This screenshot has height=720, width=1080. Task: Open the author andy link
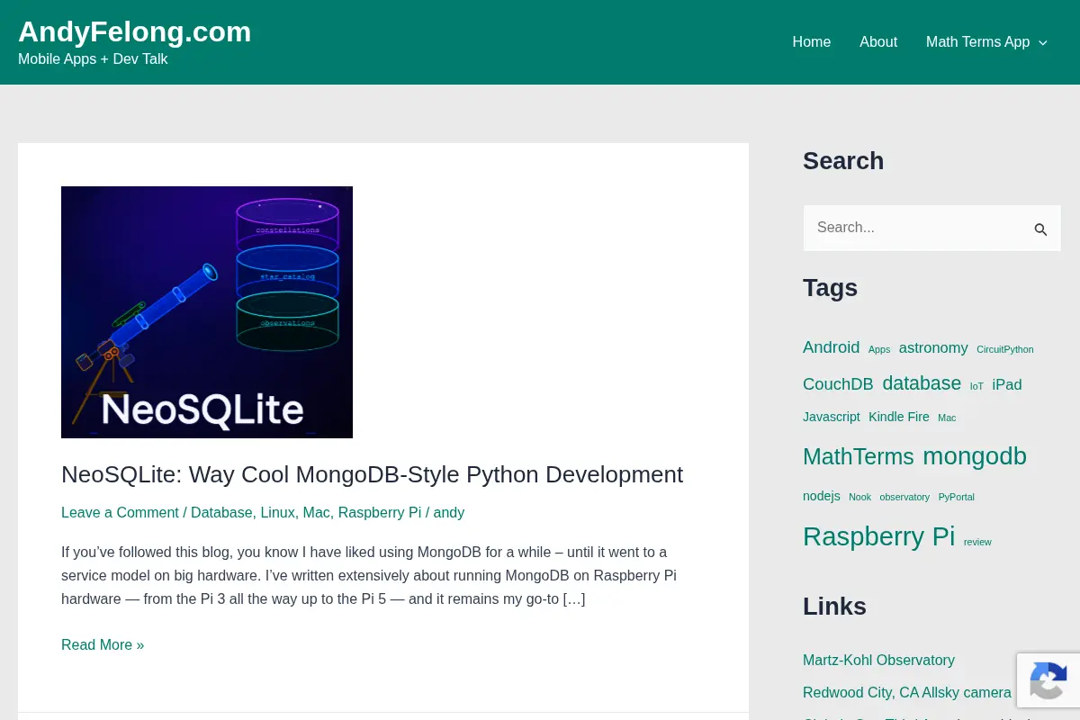point(449,512)
